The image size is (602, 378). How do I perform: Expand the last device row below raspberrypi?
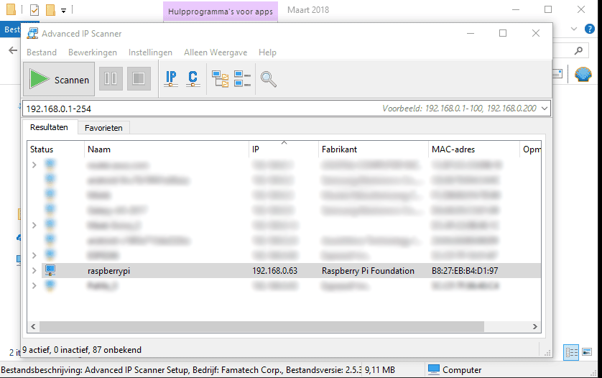point(34,286)
